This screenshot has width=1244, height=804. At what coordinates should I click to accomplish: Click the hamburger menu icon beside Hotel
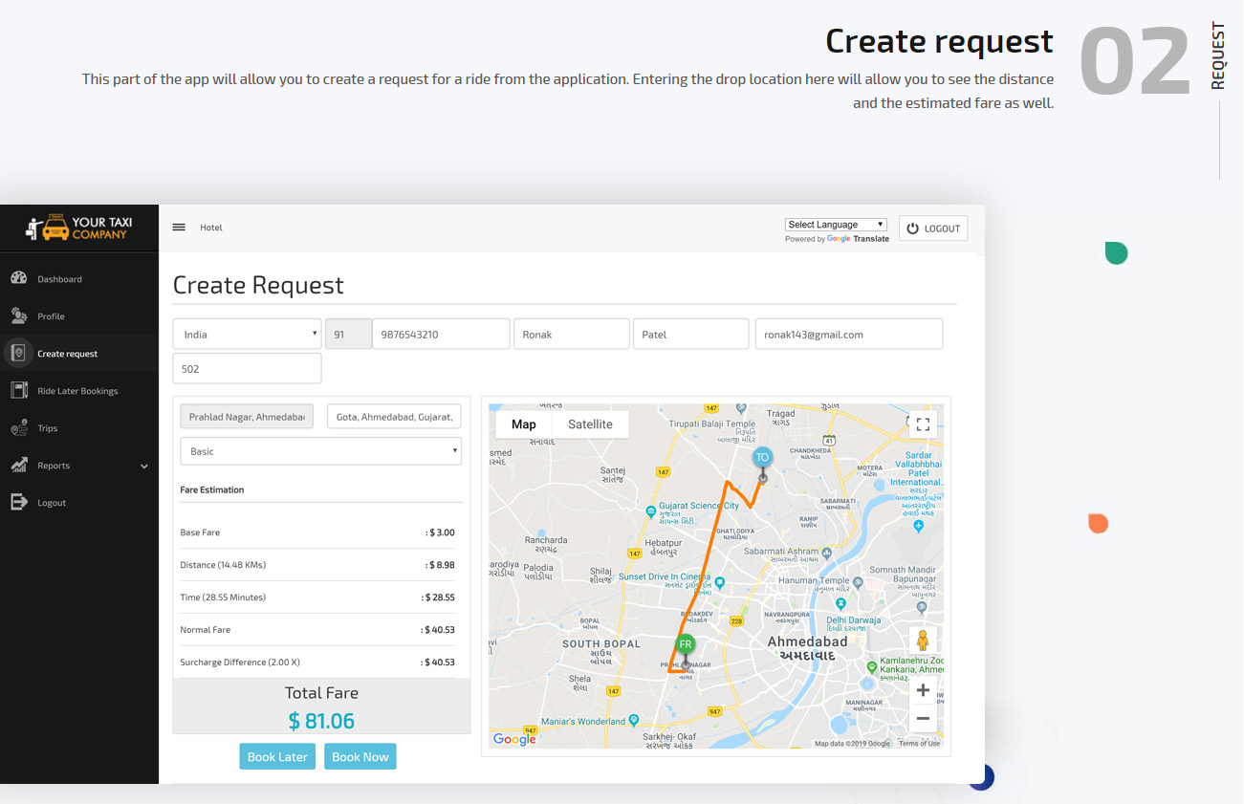tap(179, 228)
